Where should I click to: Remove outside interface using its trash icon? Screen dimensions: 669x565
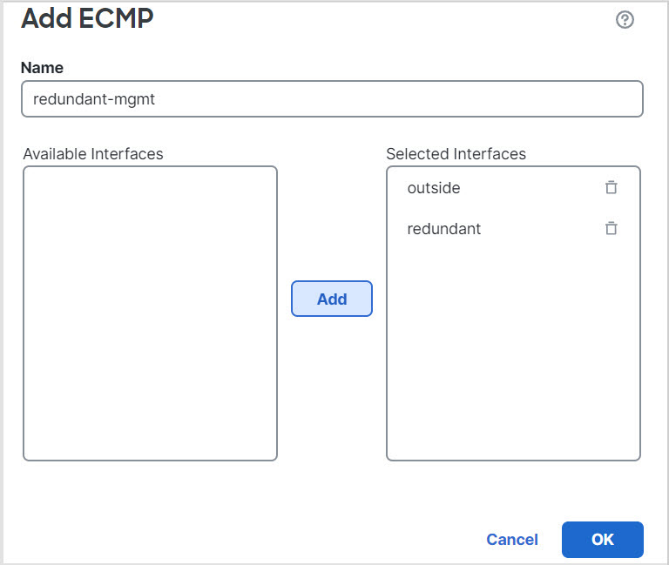pyautogui.click(x=612, y=187)
